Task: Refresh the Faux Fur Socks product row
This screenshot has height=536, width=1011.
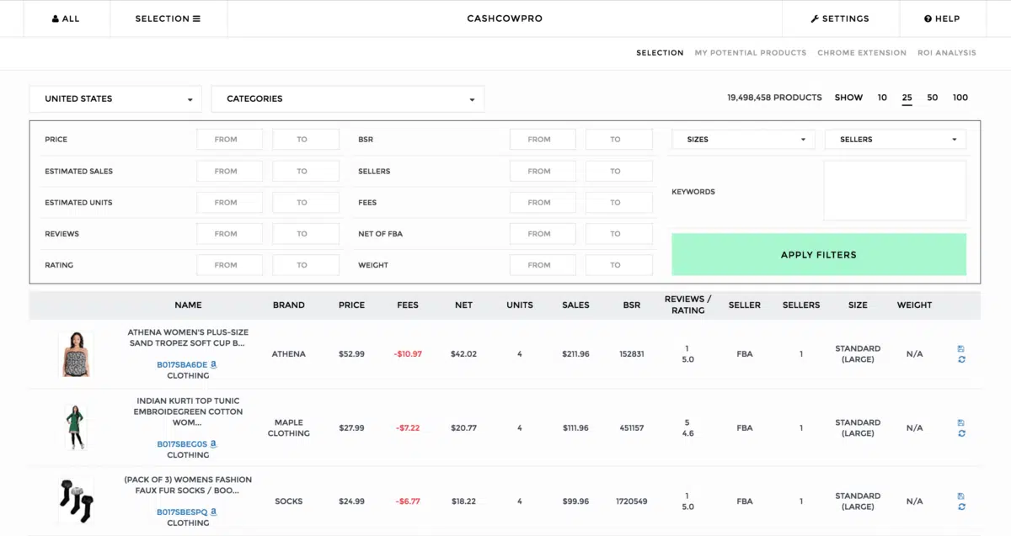Action: pos(961,507)
